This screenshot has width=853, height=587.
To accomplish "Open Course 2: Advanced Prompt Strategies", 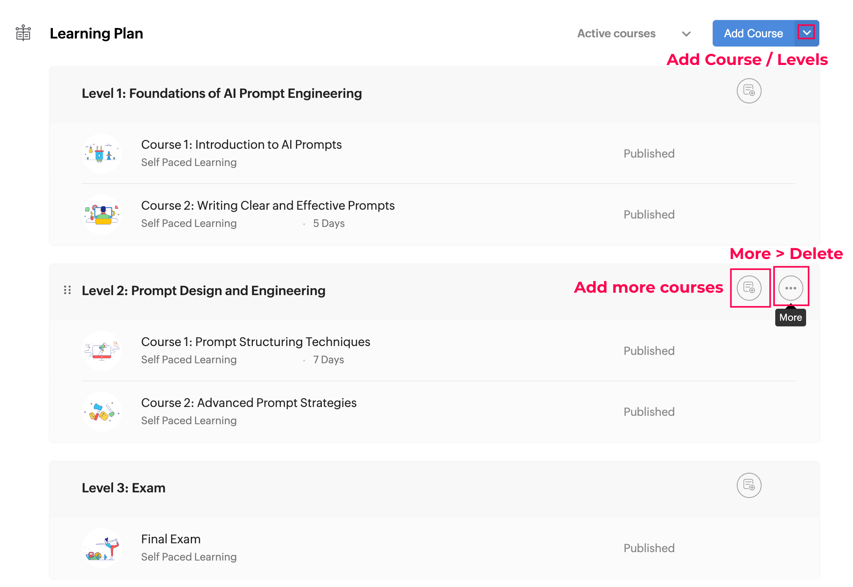I will tap(249, 403).
